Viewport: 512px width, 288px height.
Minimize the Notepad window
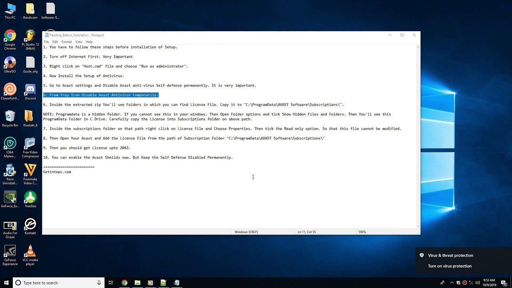390,35
